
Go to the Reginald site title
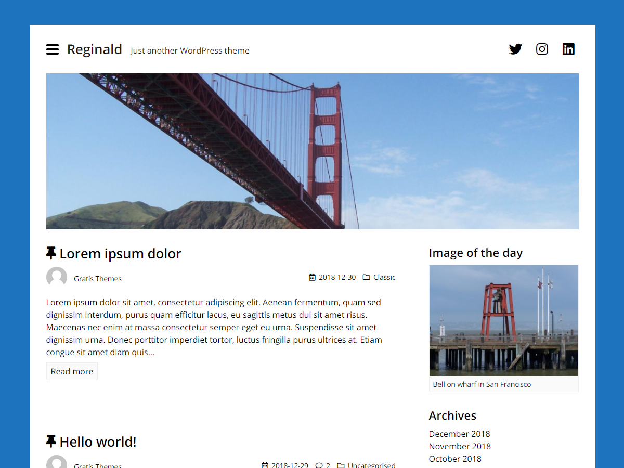(95, 49)
